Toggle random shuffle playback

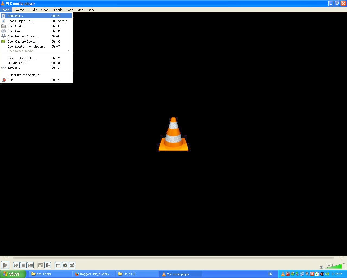[72, 265]
